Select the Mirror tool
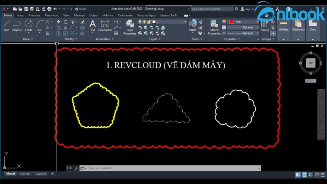This screenshot has width=327, height=184. tap(65, 27)
